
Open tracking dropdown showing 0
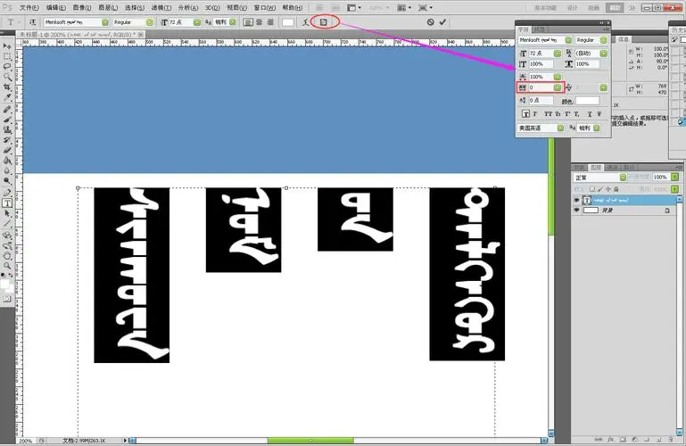pos(558,87)
